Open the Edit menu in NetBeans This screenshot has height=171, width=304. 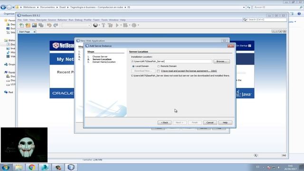[x=26, y=20]
